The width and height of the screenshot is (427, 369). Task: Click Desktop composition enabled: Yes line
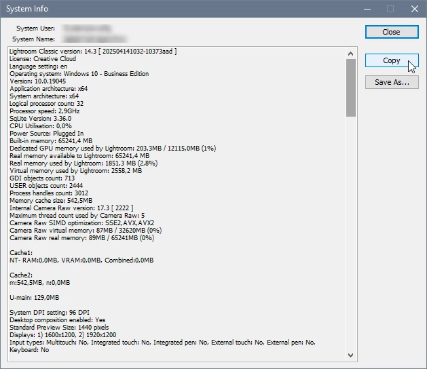(58, 320)
